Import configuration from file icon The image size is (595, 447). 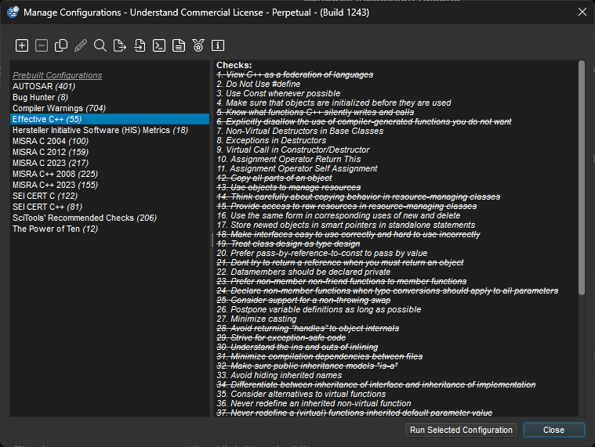(x=140, y=45)
